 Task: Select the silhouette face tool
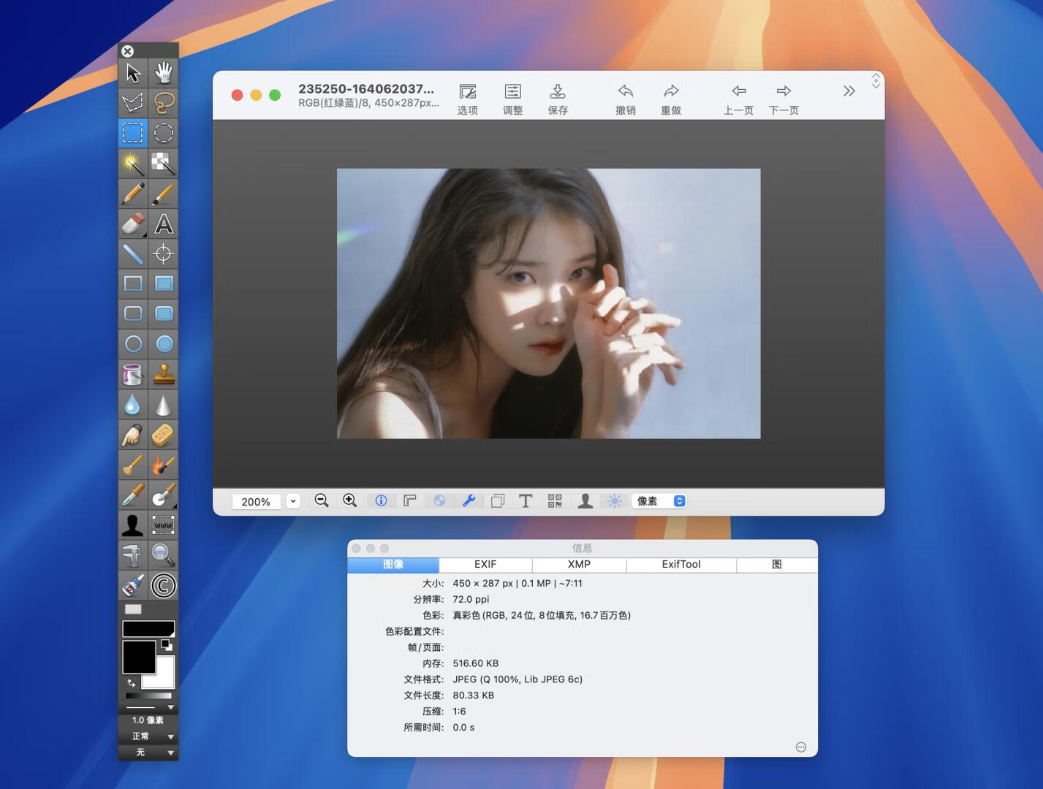[133, 525]
